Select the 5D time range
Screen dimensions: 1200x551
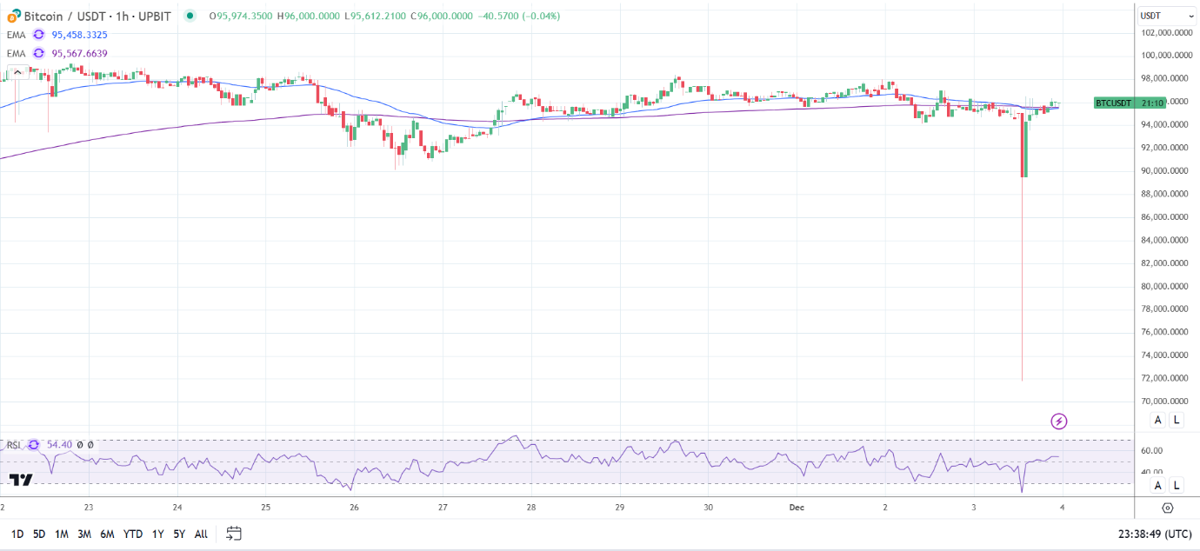click(39, 534)
